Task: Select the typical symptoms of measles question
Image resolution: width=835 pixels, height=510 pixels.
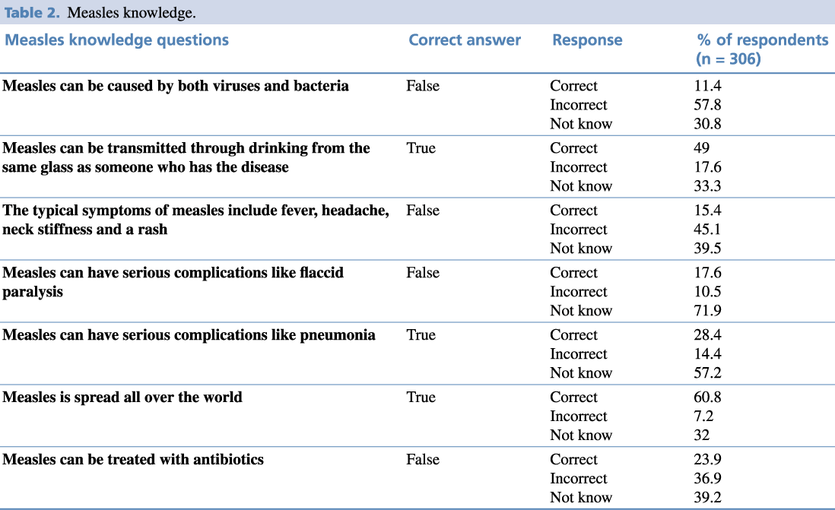Action: coord(195,220)
